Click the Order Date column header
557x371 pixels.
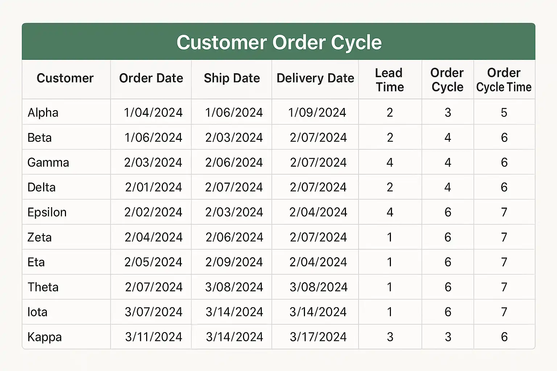click(x=151, y=78)
